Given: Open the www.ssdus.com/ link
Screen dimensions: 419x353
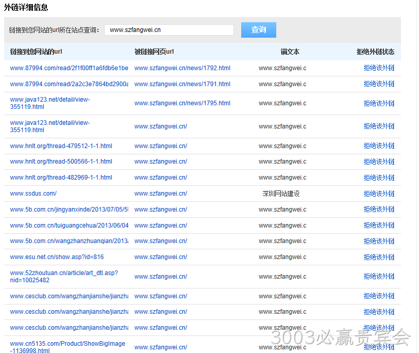Looking at the screenshot, I should click(33, 194).
